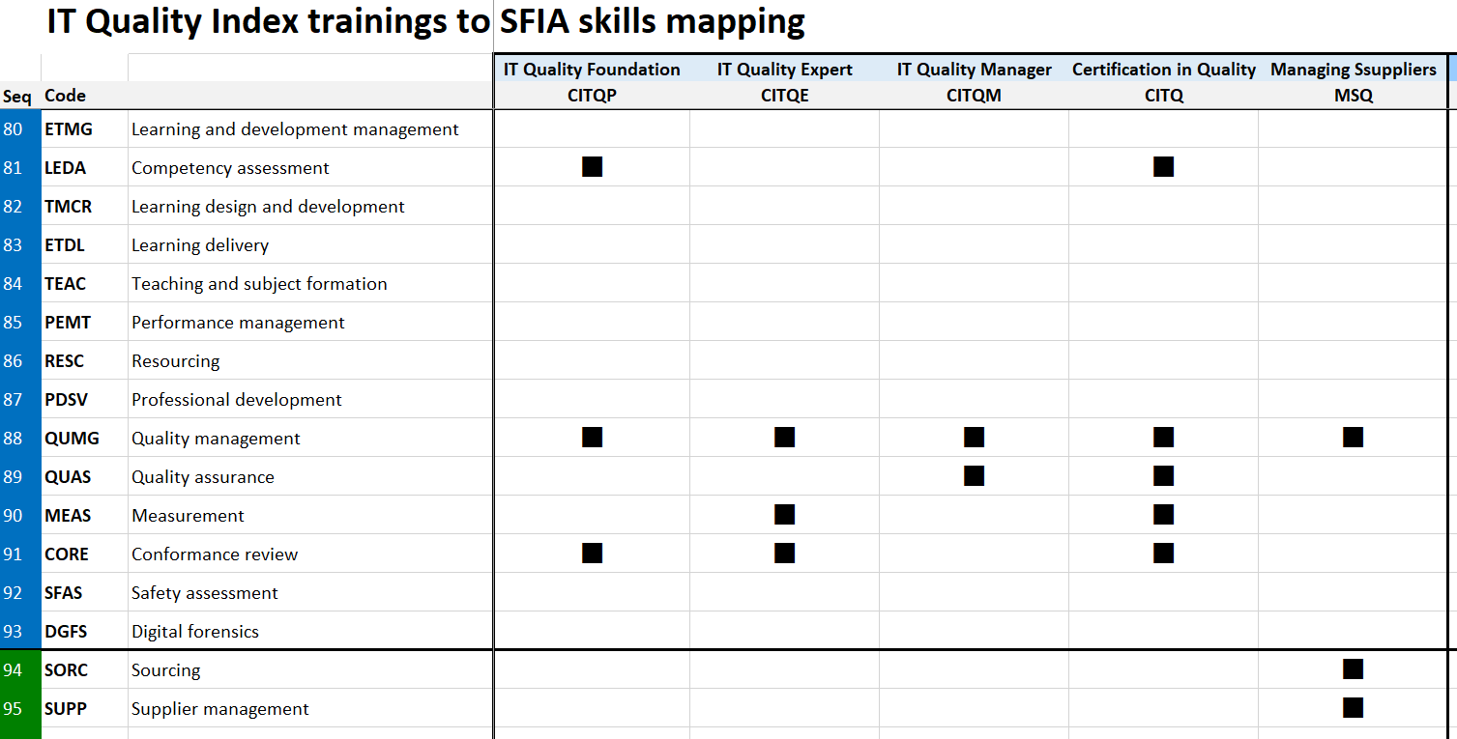Image resolution: width=1457 pixels, height=739 pixels.
Task: Select the 'Supplier management' cell
Action: [x=310, y=709]
